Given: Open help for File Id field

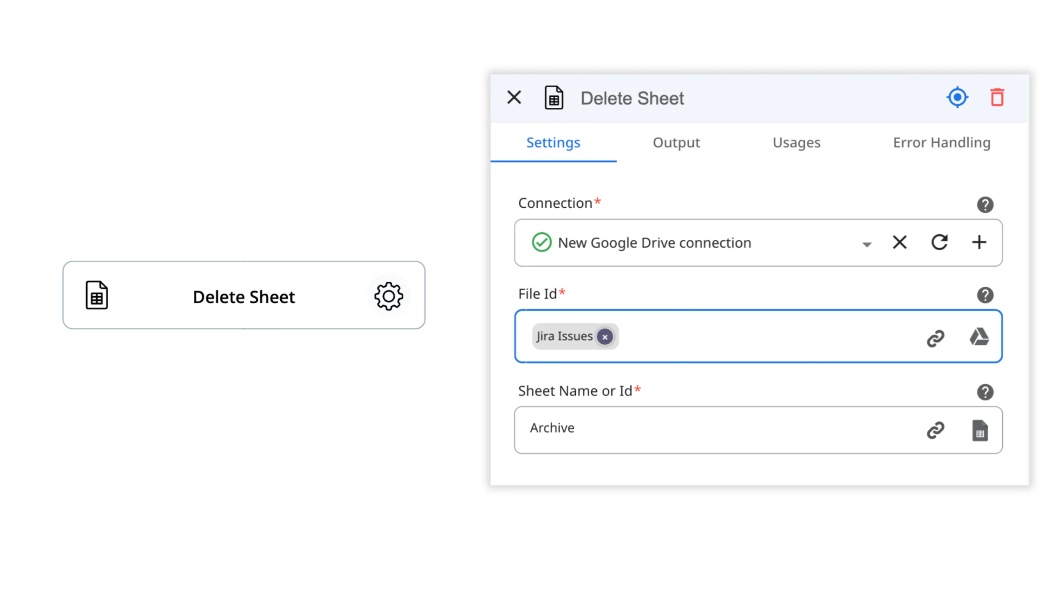Looking at the screenshot, I should 985,295.
